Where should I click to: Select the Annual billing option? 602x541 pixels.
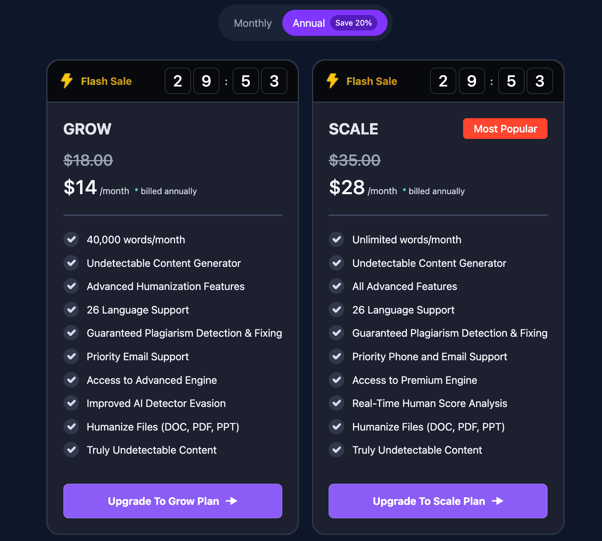pos(309,23)
